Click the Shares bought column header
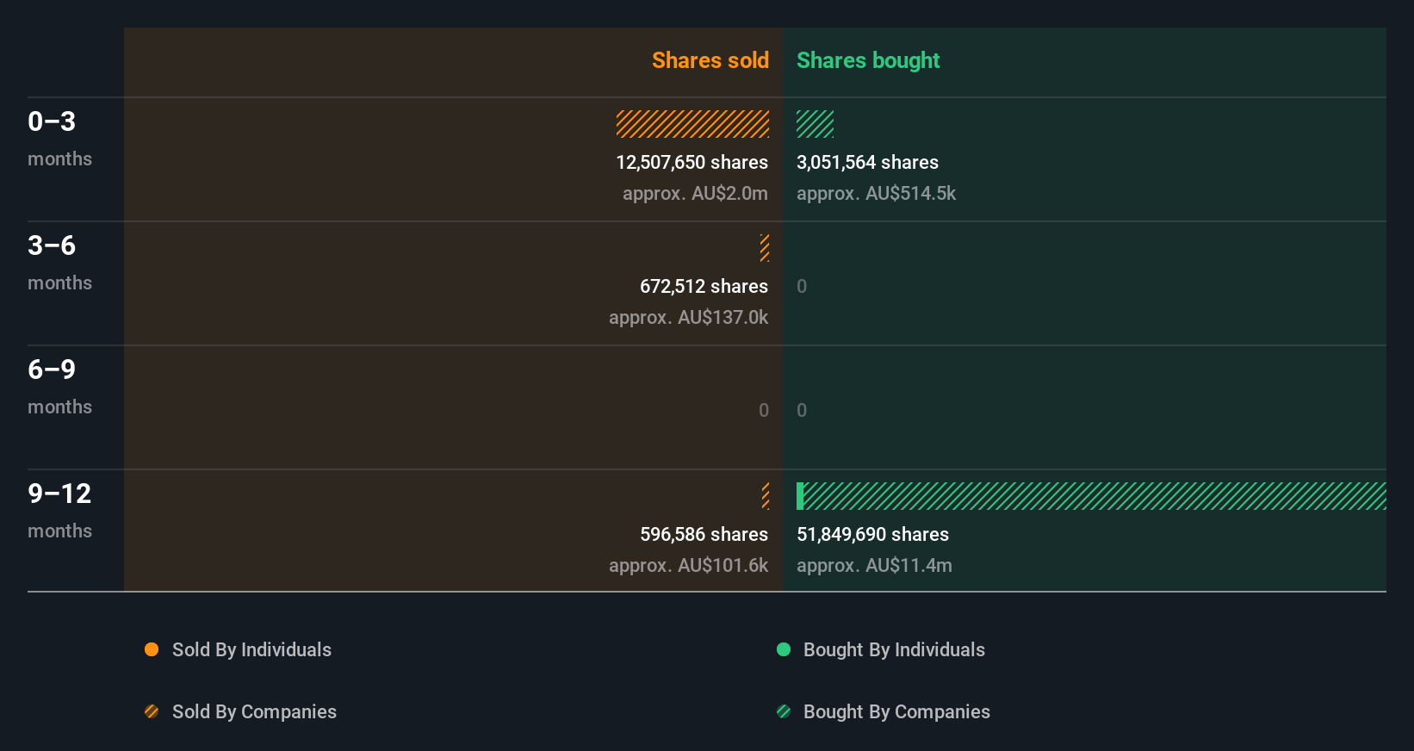1414x751 pixels. pos(868,60)
